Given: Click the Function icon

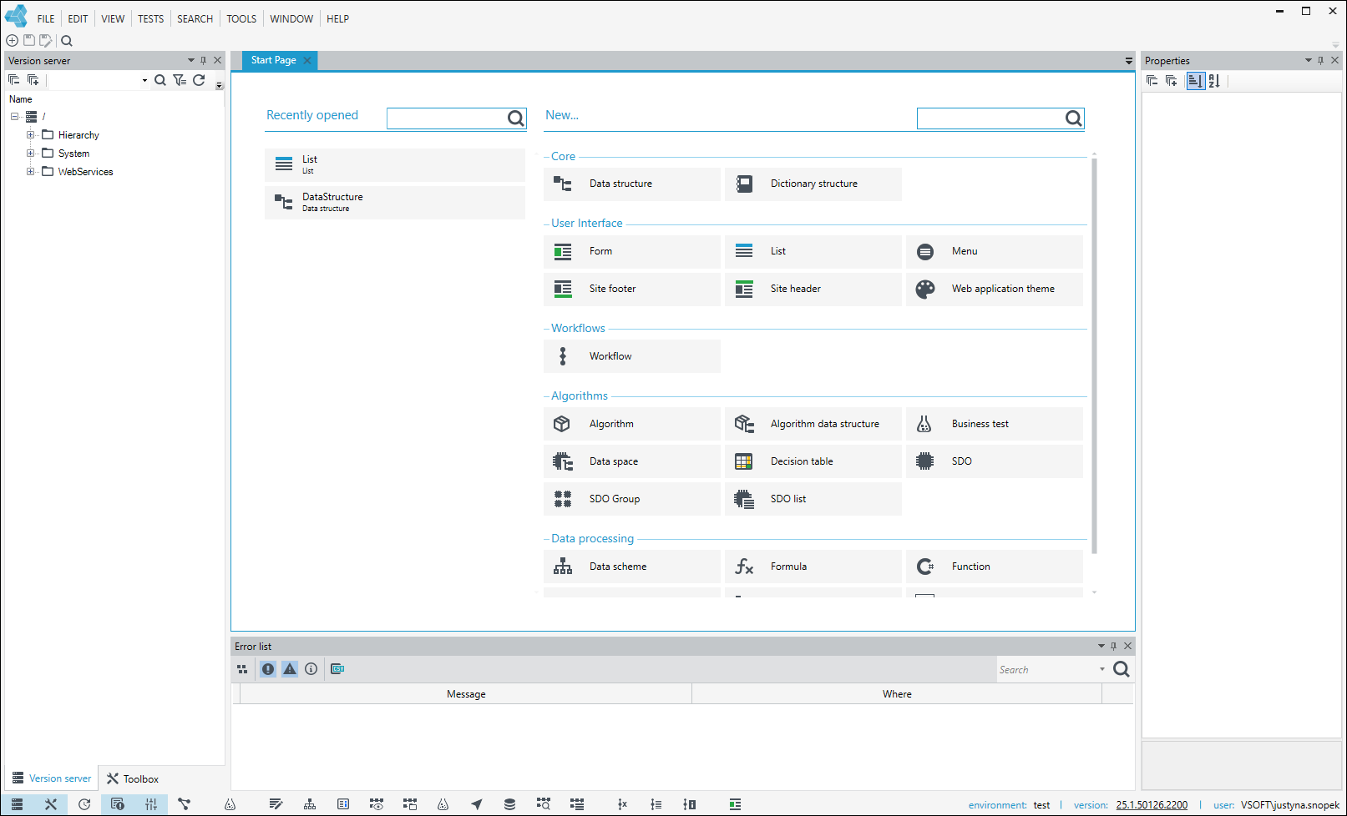Looking at the screenshot, I should coord(924,567).
